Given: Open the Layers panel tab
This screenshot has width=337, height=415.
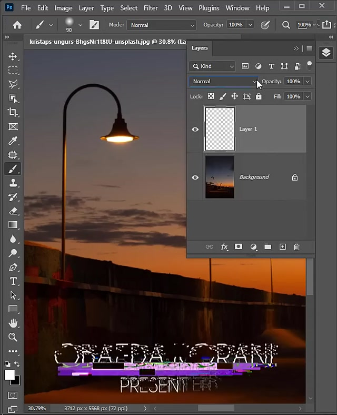Looking at the screenshot, I should pyautogui.click(x=200, y=48).
